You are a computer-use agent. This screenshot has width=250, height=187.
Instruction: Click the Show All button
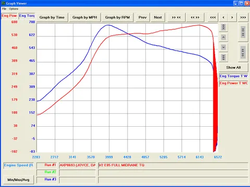pyautogui.click(x=233, y=68)
